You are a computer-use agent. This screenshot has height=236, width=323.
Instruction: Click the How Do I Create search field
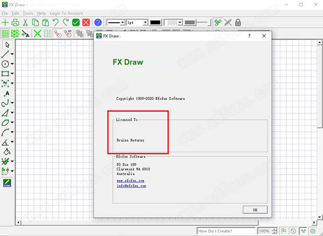click(226, 231)
